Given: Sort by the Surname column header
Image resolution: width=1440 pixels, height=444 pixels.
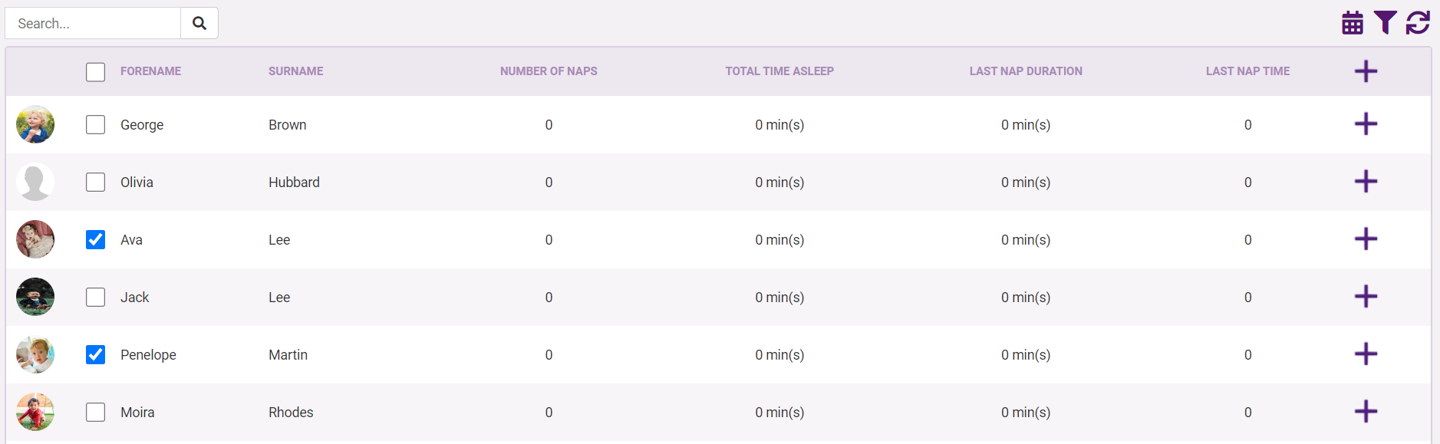Looking at the screenshot, I should tap(295, 71).
